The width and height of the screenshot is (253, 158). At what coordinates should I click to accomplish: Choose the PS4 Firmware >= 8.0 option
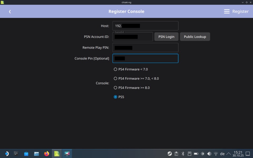[x=115, y=88]
